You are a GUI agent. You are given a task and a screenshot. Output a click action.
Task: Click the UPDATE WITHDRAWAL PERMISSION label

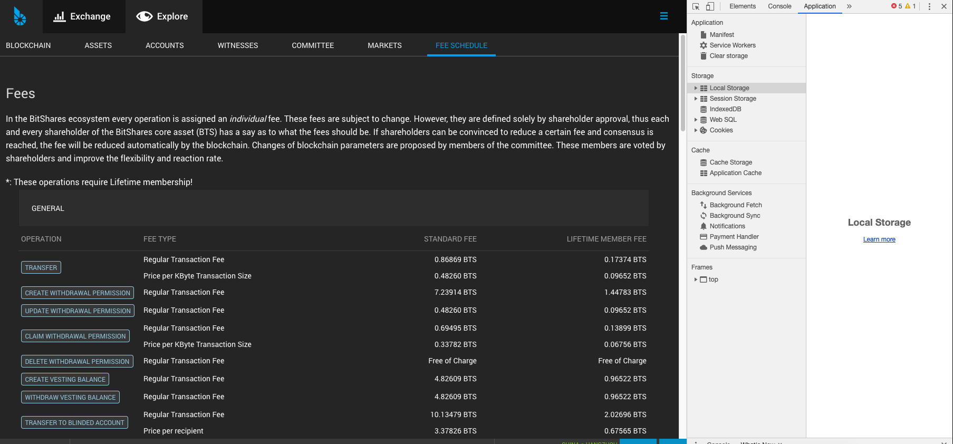[78, 311]
